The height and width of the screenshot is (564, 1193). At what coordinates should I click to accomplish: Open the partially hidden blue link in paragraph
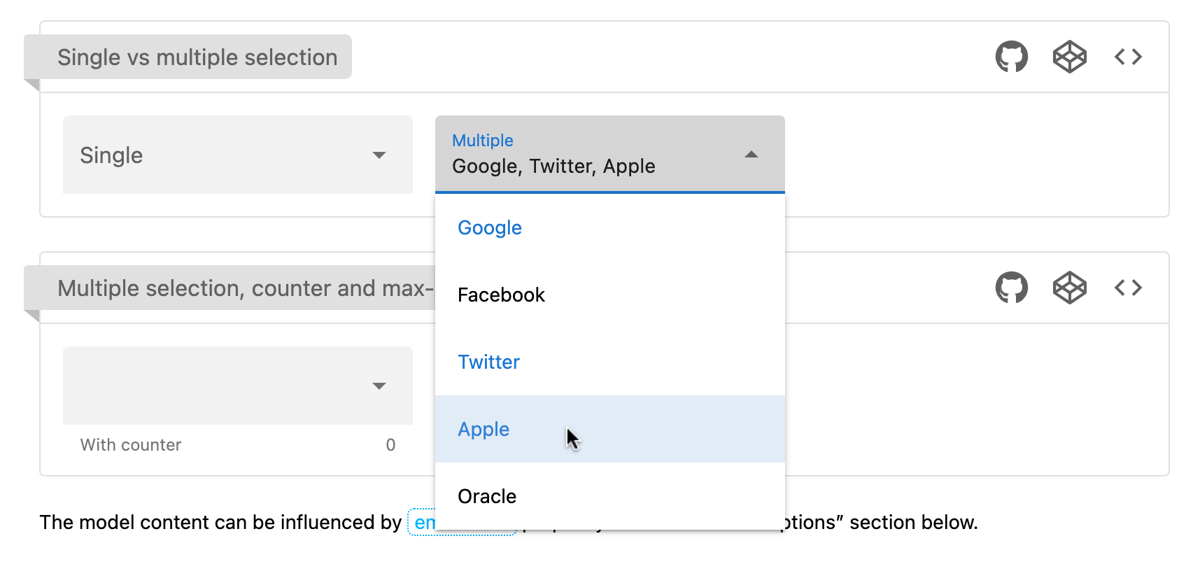pyautogui.click(x=423, y=523)
